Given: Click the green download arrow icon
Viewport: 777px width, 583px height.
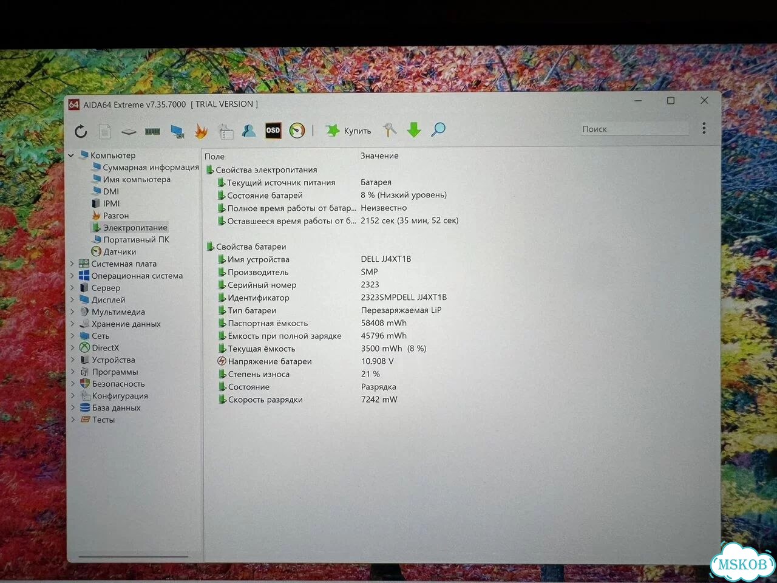Looking at the screenshot, I should click(414, 130).
